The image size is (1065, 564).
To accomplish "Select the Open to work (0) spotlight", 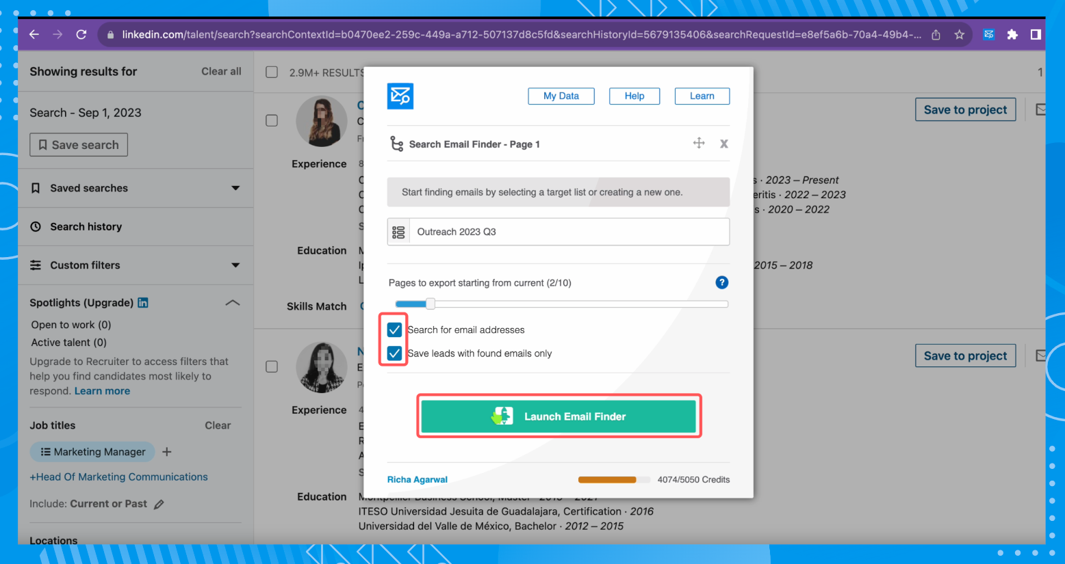I will 71,325.
